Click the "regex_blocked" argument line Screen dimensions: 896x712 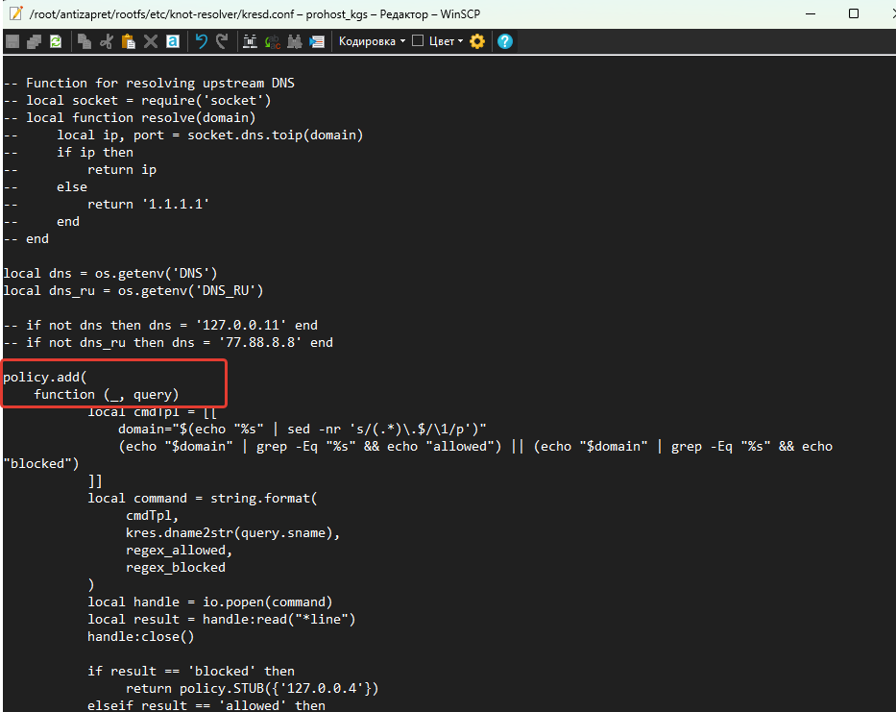[176, 567]
